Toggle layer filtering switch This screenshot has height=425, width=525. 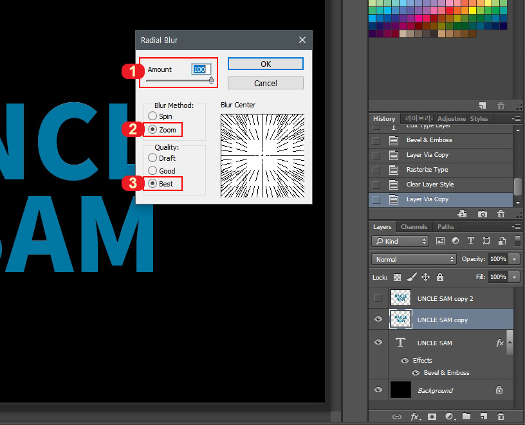point(517,241)
